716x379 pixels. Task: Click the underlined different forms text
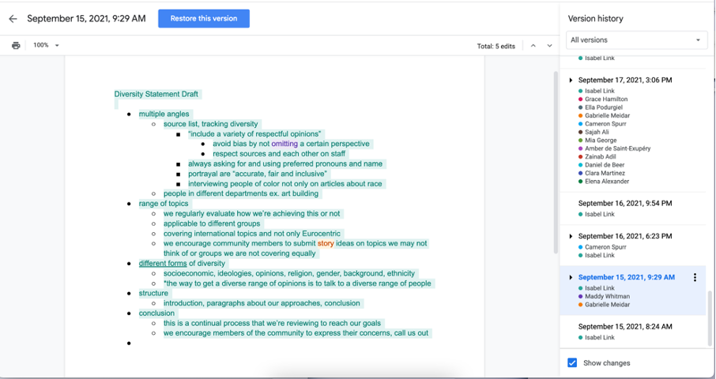coord(163,264)
